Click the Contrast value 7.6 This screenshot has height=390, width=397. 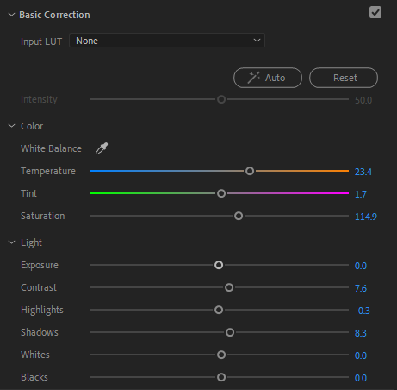(361, 288)
